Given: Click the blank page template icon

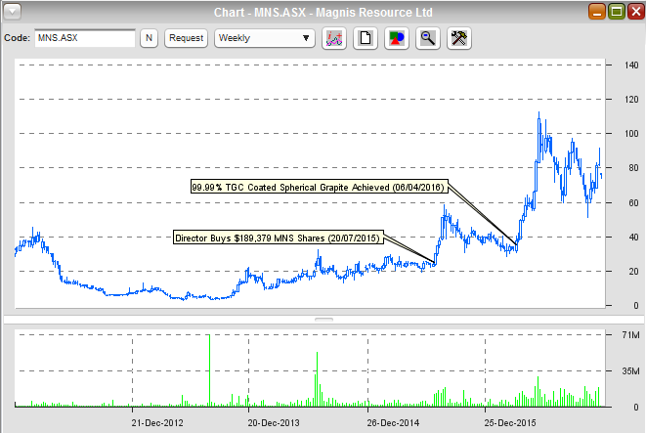Looking at the screenshot, I should tap(366, 38).
